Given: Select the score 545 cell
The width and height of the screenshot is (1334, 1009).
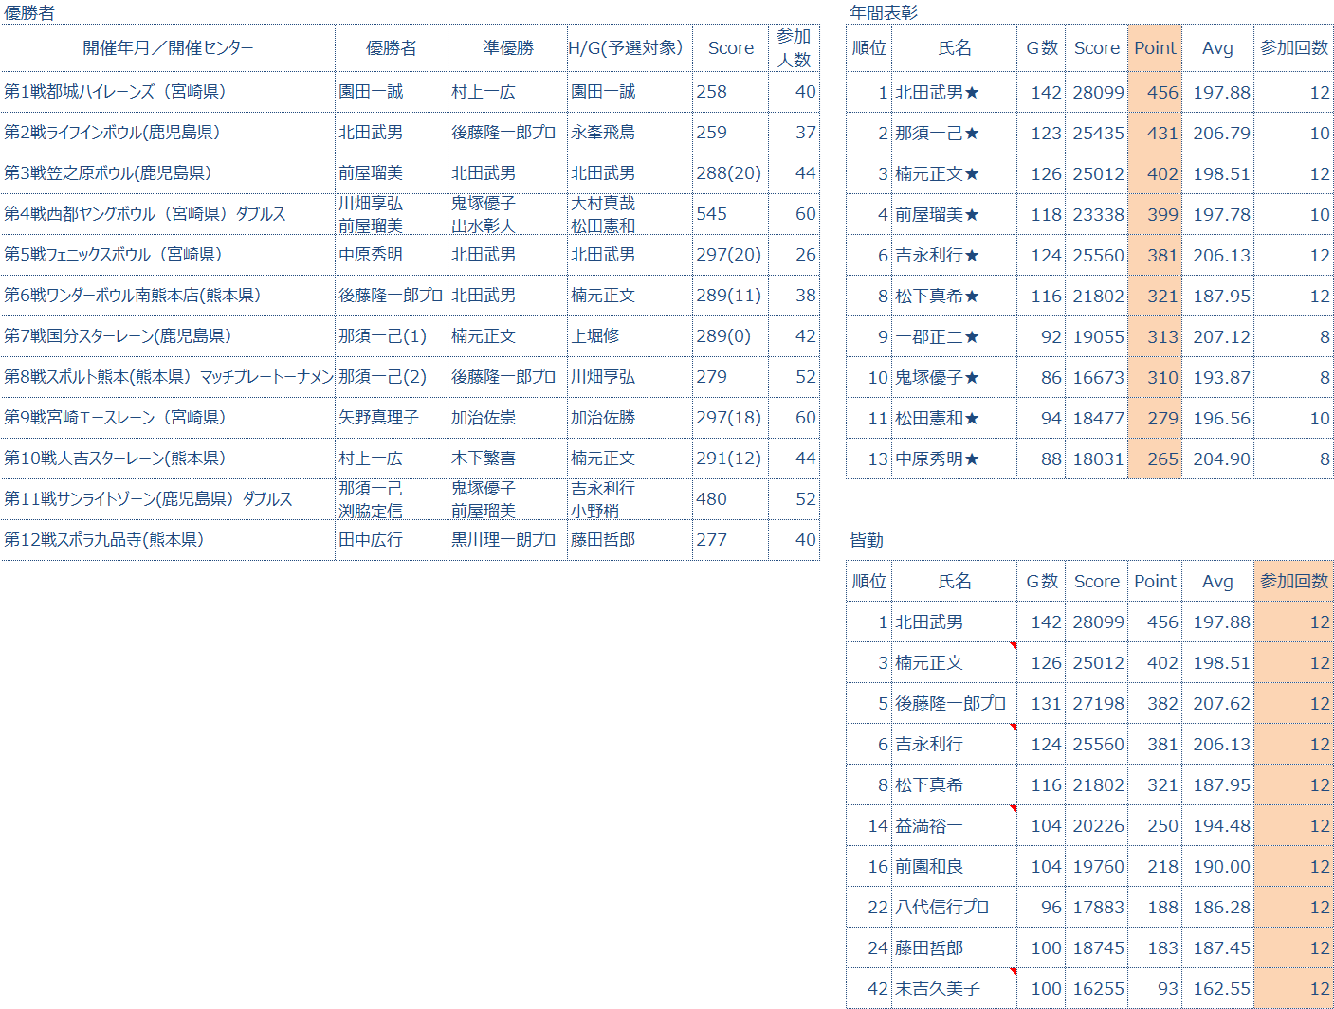Looking at the screenshot, I should (730, 214).
